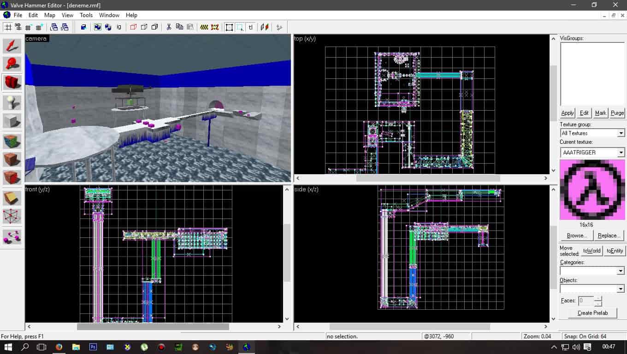Select the Clipping tool
This screenshot has height=354, width=627.
click(x=12, y=197)
